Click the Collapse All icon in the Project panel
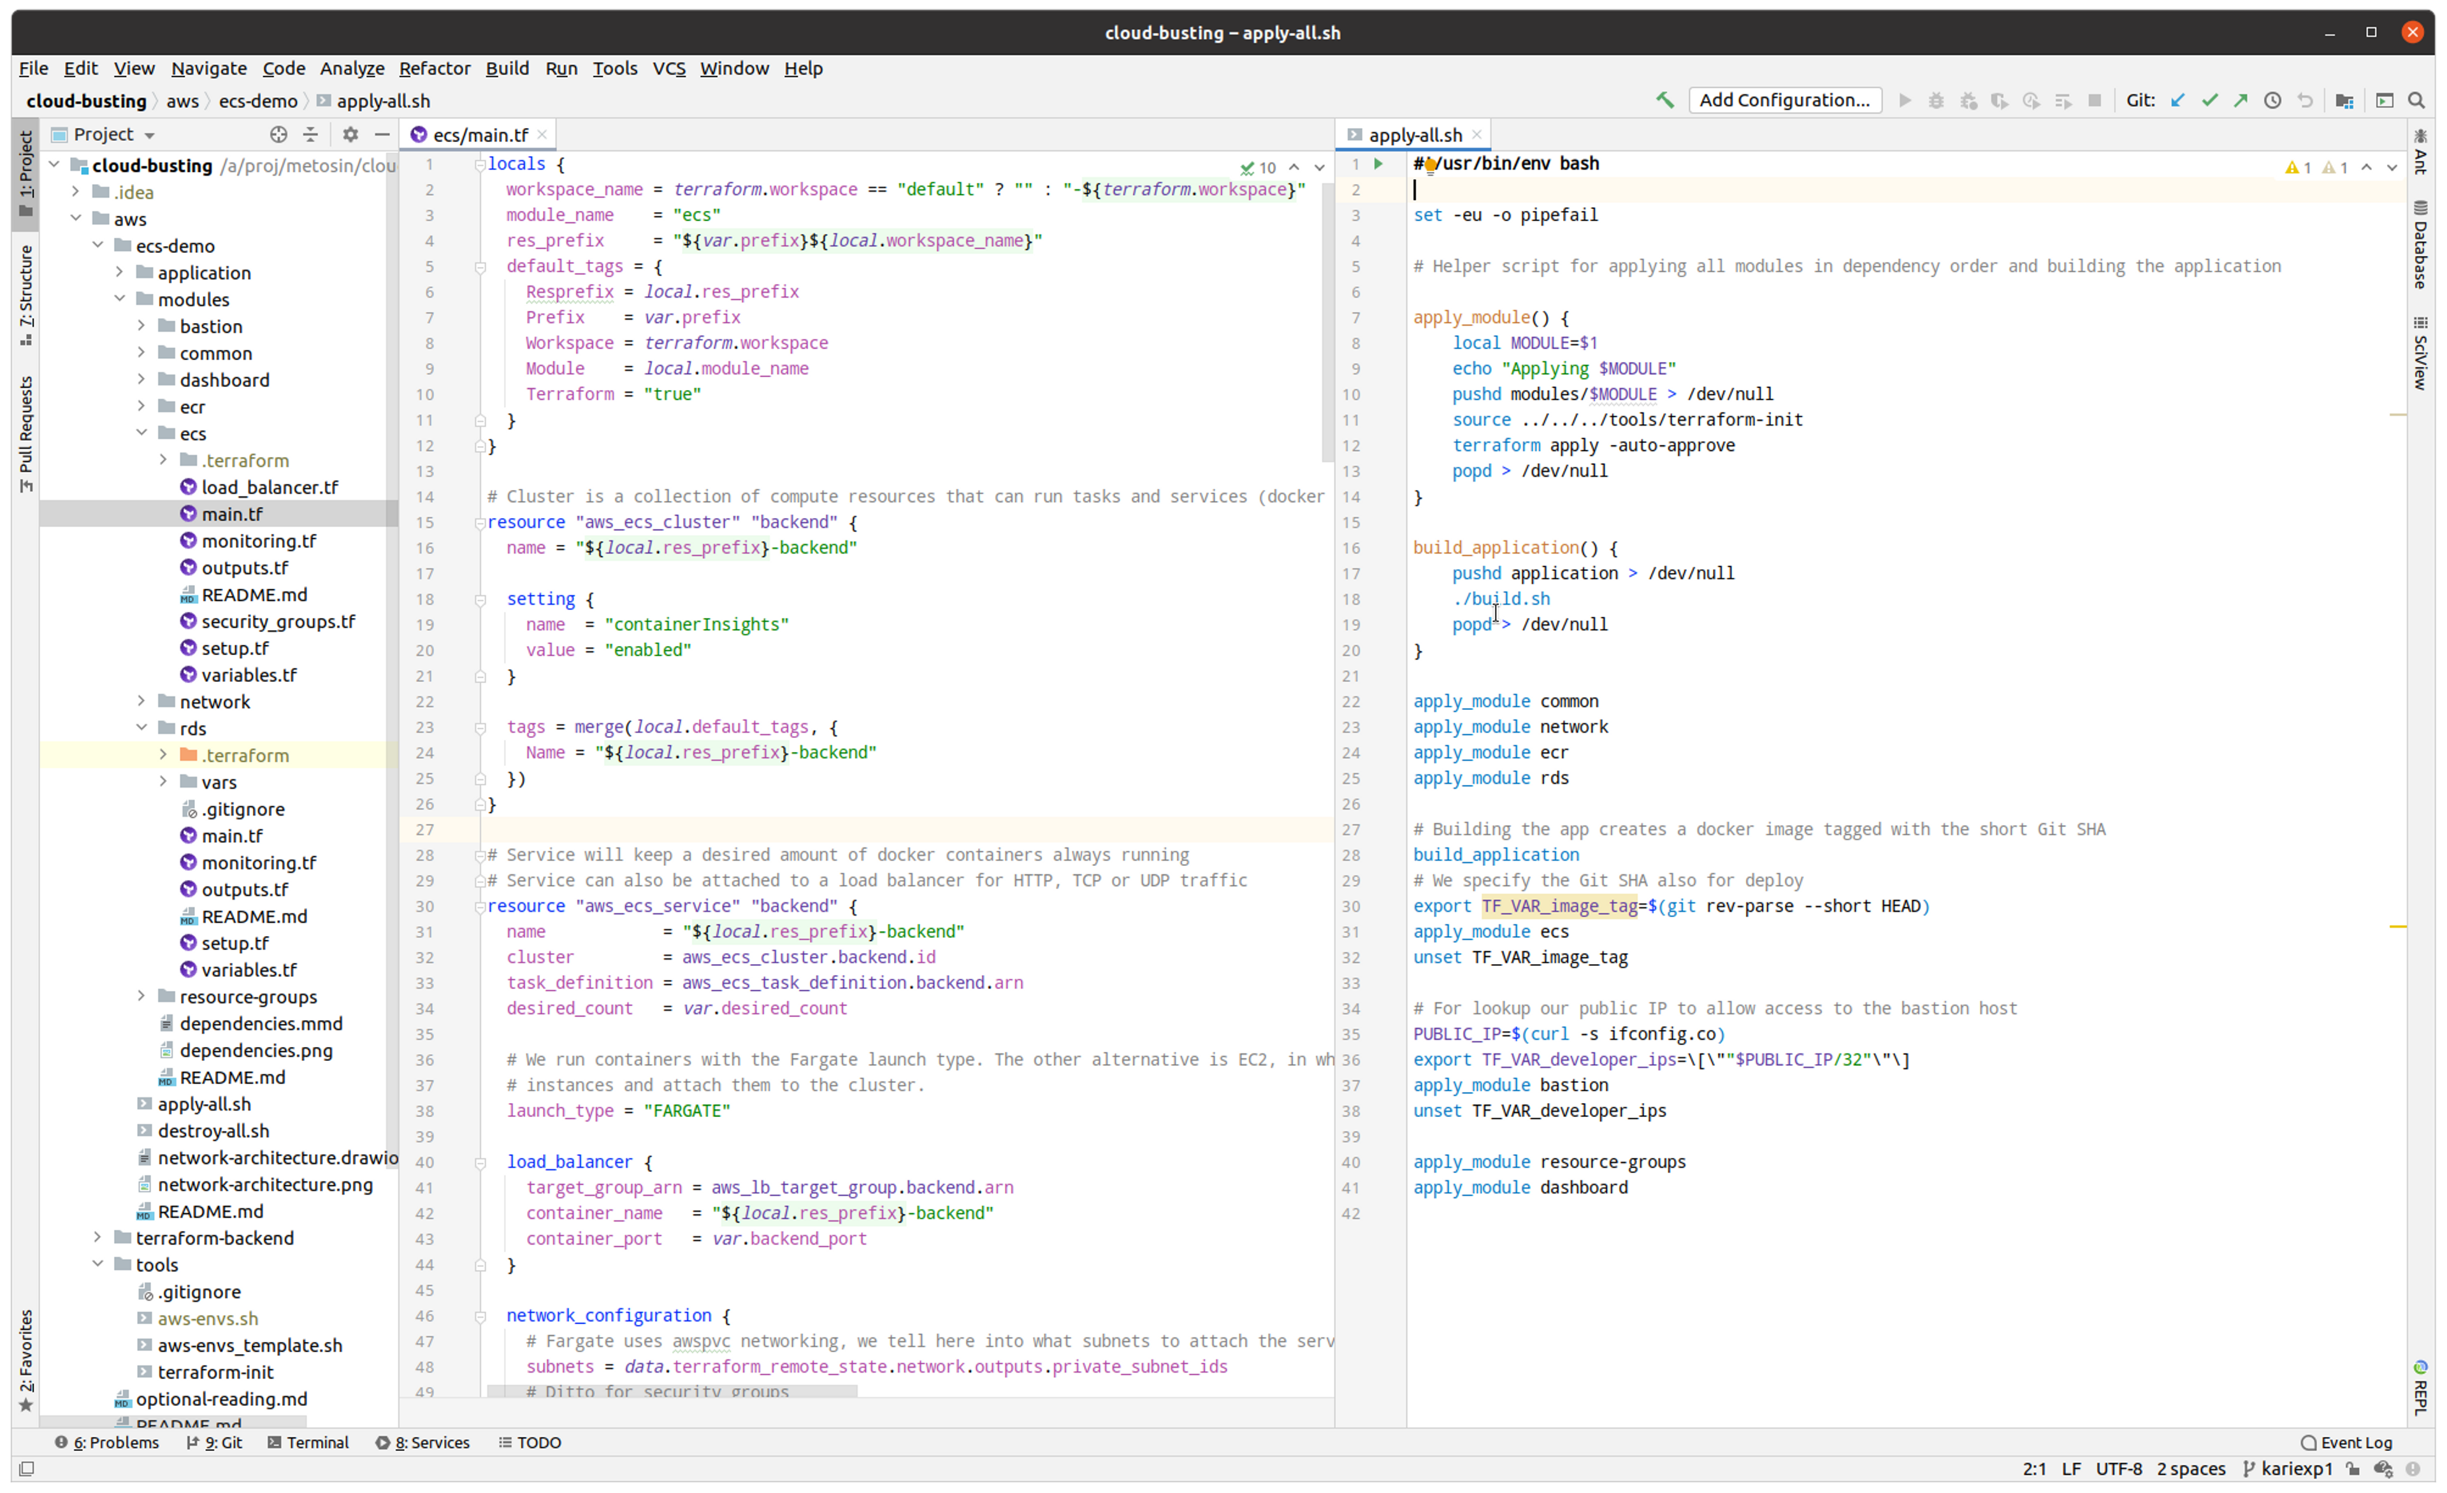This screenshot has width=2447, height=1493. click(x=311, y=134)
